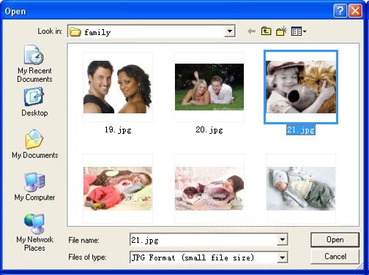
Task: Click the 19.jpg file name label
Action: (118, 130)
